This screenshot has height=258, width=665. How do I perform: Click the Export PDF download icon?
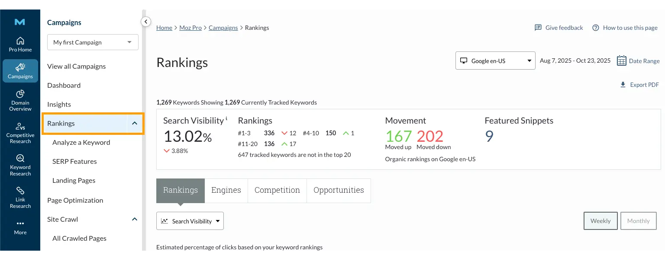[623, 85]
